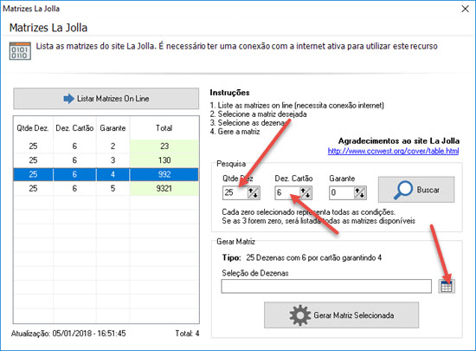The width and height of the screenshot is (476, 351).
Task: Click Garante cell value 2
Action: pyautogui.click(x=113, y=146)
